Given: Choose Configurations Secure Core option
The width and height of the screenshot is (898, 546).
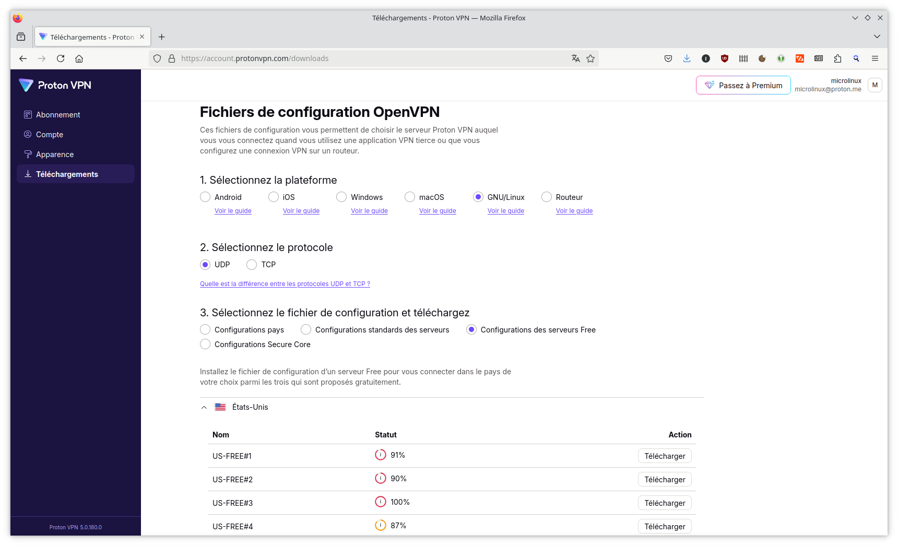Looking at the screenshot, I should click(205, 344).
